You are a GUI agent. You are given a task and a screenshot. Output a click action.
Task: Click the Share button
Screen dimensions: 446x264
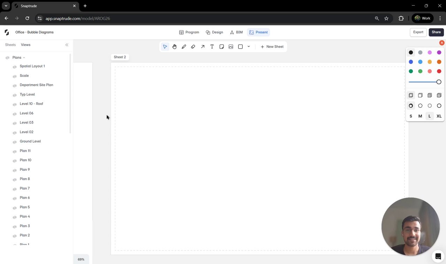tap(436, 32)
